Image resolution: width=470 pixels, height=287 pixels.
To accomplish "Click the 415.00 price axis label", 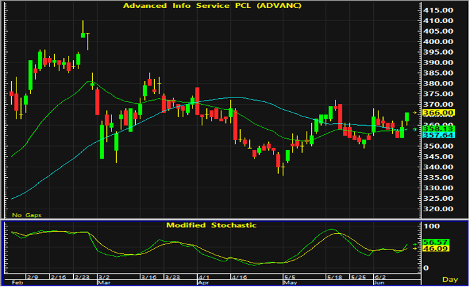I will pos(438,10).
